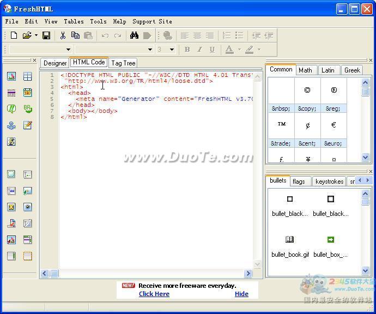Follow the Click Here link
Viewport: 376px width, 314px height.
pos(154,294)
